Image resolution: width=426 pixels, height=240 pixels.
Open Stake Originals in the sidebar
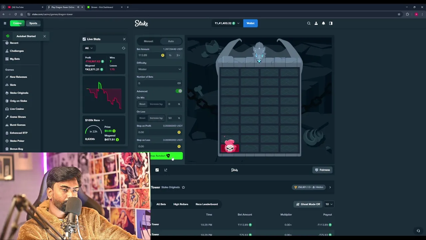(x=19, y=93)
